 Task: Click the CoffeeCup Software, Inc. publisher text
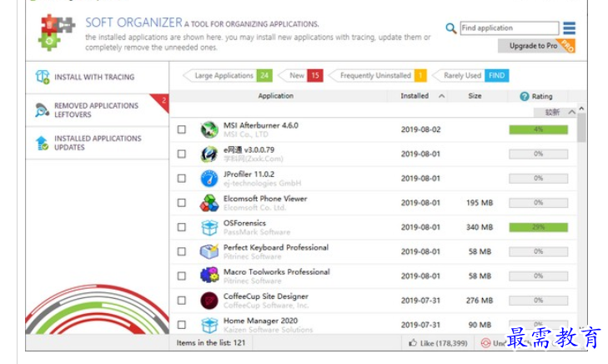click(x=266, y=306)
